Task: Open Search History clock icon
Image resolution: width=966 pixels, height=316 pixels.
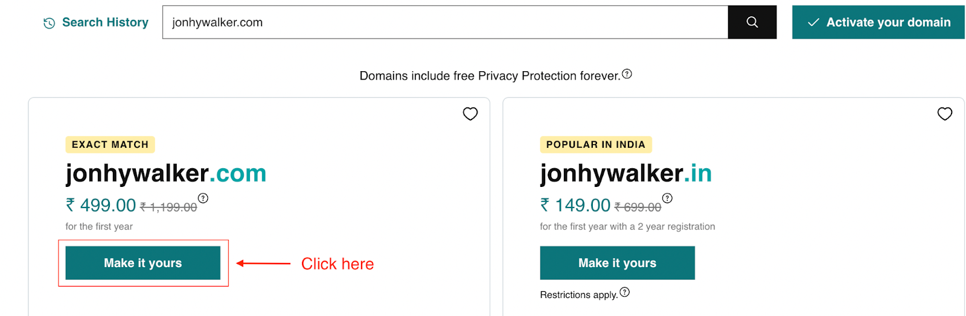Action: click(x=50, y=23)
